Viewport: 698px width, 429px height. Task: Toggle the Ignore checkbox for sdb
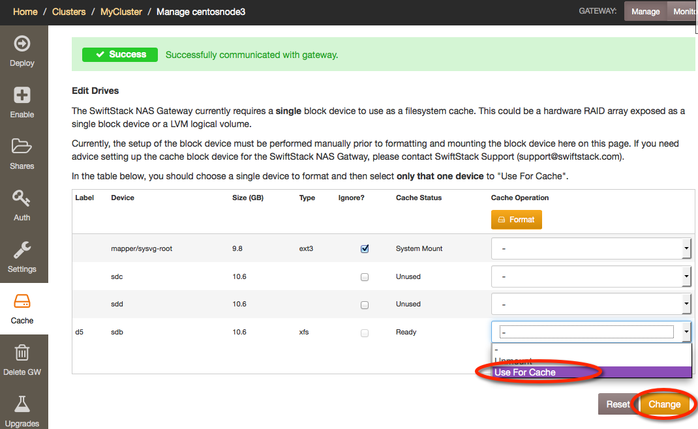(365, 333)
